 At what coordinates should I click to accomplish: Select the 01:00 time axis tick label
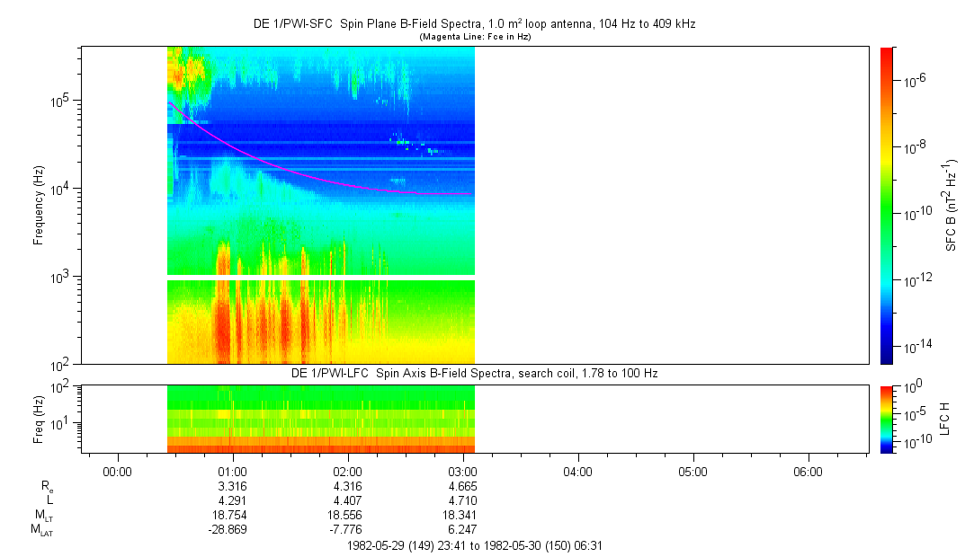[233, 471]
